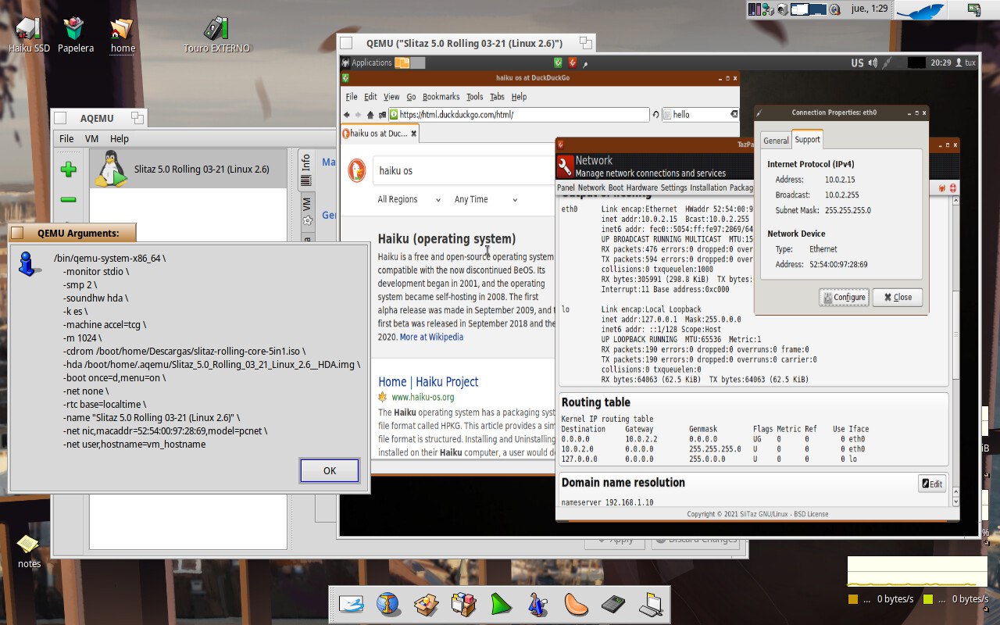
Task: Click Edit beside Domain name resolution
Action: click(x=932, y=484)
